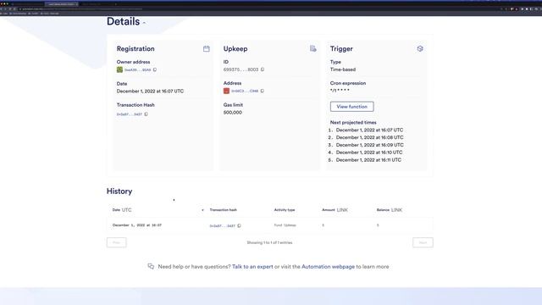
Task: Copy the Registration transaction hash
Action: coord(147,114)
